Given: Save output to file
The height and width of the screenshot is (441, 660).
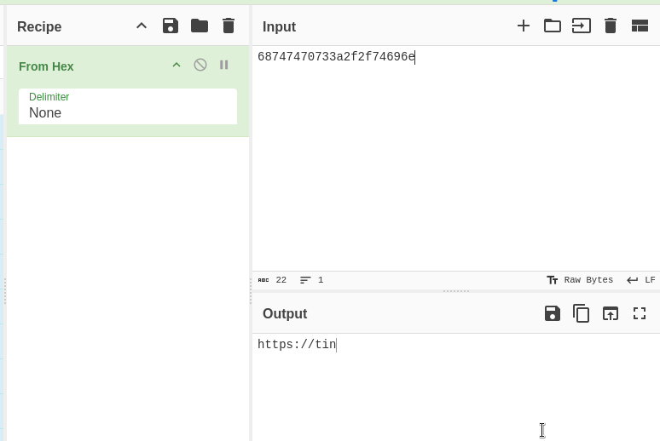Looking at the screenshot, I should [x=553, y=313].
